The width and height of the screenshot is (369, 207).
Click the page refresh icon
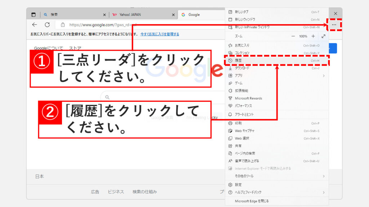pos(47,25)
